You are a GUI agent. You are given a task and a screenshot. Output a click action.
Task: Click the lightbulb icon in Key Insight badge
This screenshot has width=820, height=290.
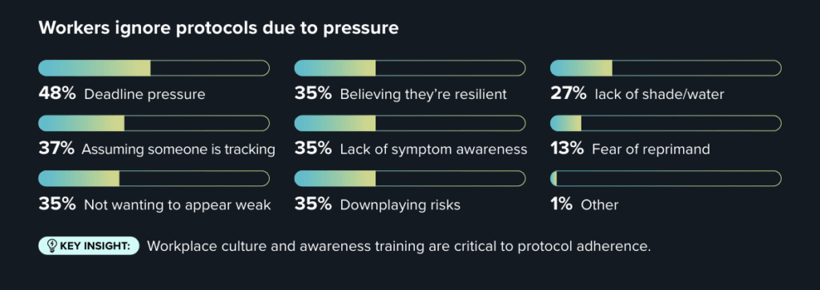(x=52, y=246)
